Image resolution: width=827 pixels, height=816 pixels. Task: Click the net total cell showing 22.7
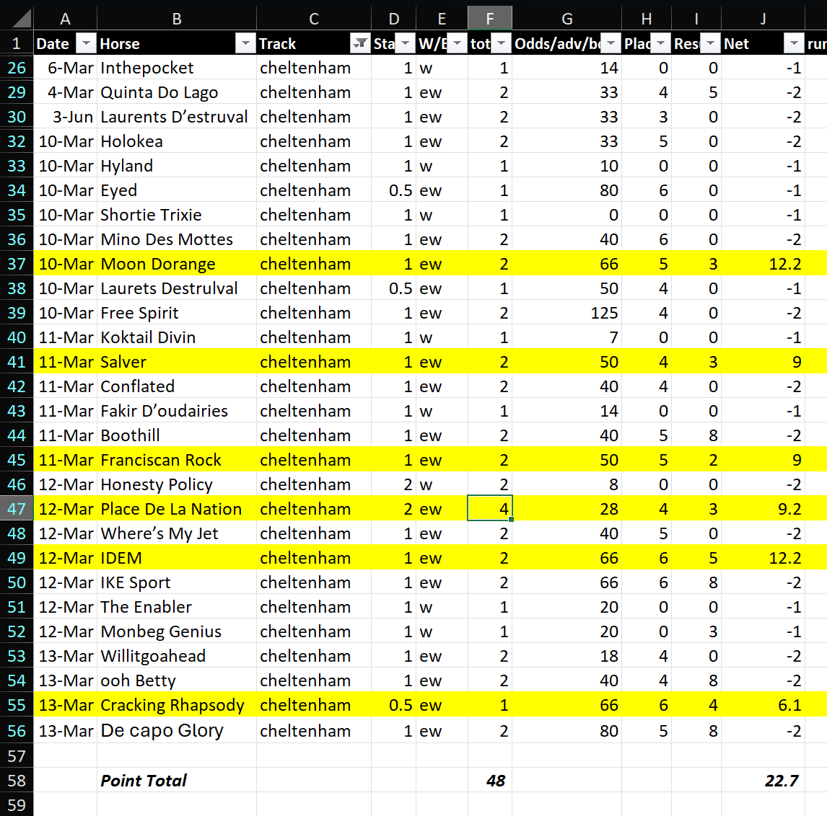(x=763, y=780)
